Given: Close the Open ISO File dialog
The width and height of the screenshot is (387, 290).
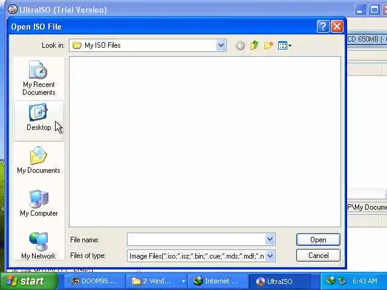Looking at the screenshot, I should click(x=337, y=27).
